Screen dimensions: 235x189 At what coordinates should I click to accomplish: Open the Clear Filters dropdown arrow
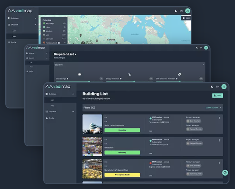(221, 108)
